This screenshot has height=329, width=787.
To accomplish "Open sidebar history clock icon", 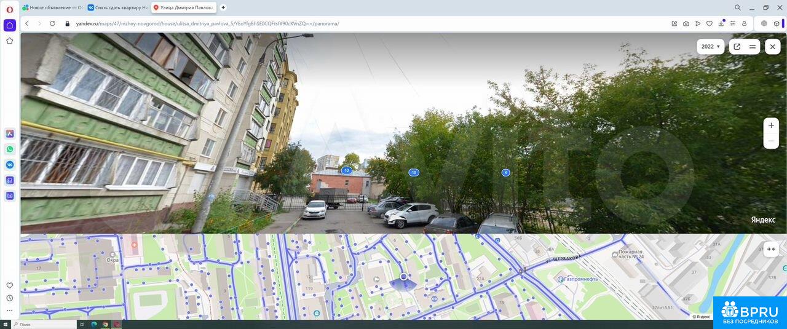I will click(10, 298).
